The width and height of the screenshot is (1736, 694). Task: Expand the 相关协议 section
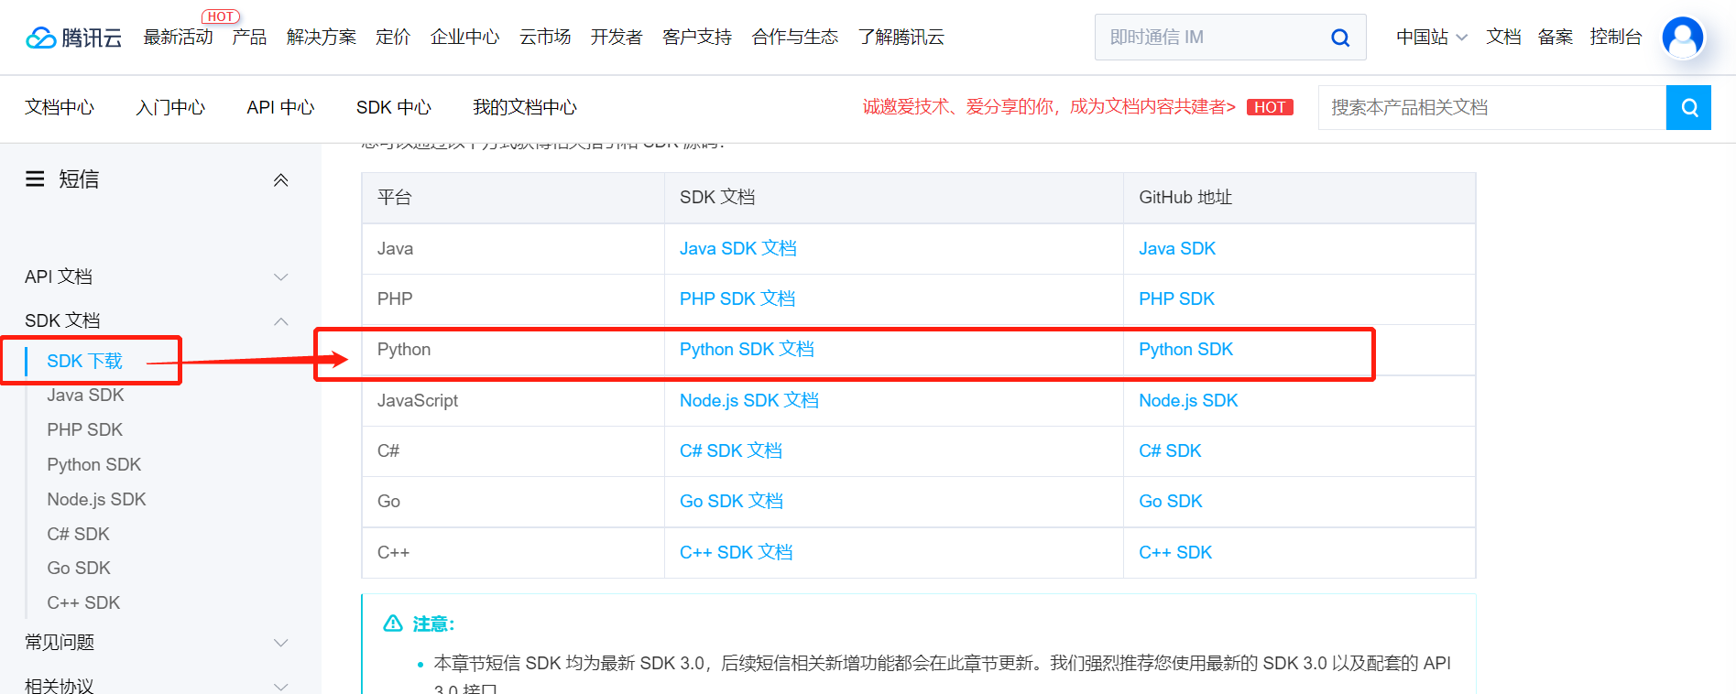coord(281,686)
